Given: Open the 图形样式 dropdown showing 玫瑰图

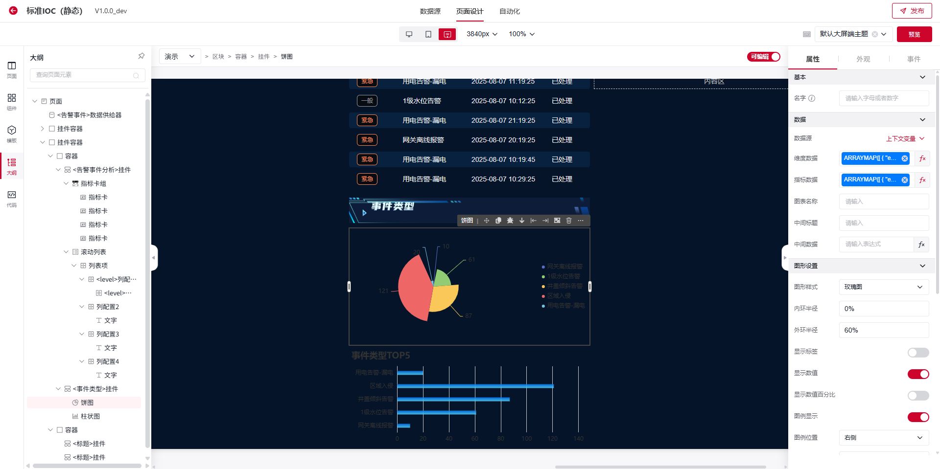Looking at the screenshot, I should pyautogui.click(x=883, y=287).
